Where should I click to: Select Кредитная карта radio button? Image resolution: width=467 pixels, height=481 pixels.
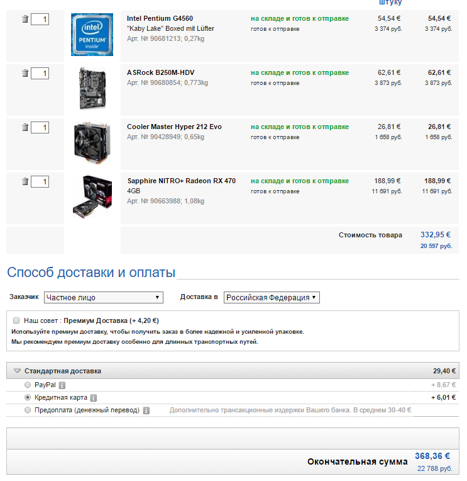tap(28, 397)
